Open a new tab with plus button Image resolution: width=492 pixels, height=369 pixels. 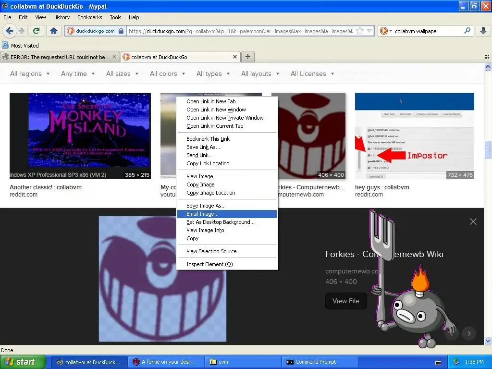coord(248,57)
